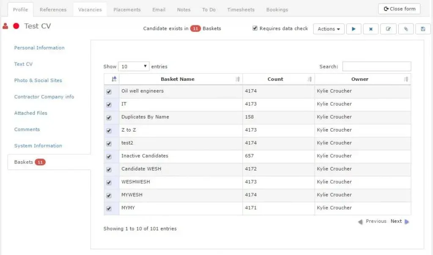Toggle the Requires data check checkbox

pos(255,28)
